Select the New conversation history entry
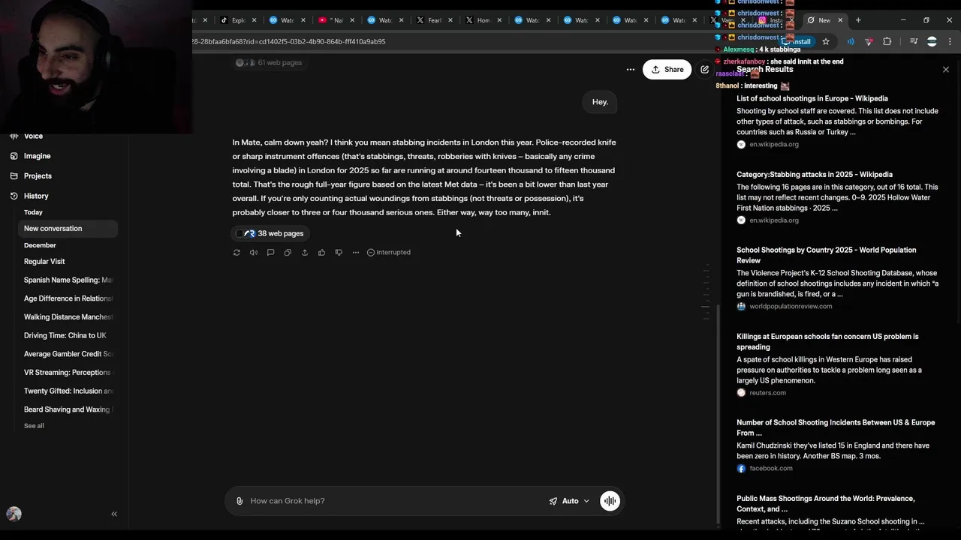The height and width of the screenshot is (540, 961). coord(68,229)
